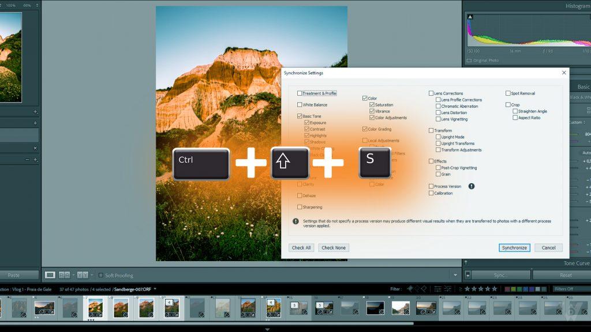Enable the Transform checkbox
Screen dimensions: 591x332
pos(431,130)
